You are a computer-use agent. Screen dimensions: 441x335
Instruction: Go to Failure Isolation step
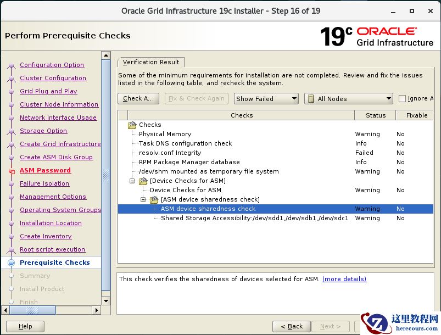click(44, 183)
